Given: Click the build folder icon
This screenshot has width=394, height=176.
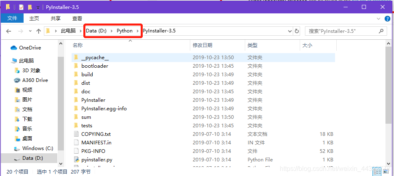Looking at the screenshot, I should click(76, 75).
